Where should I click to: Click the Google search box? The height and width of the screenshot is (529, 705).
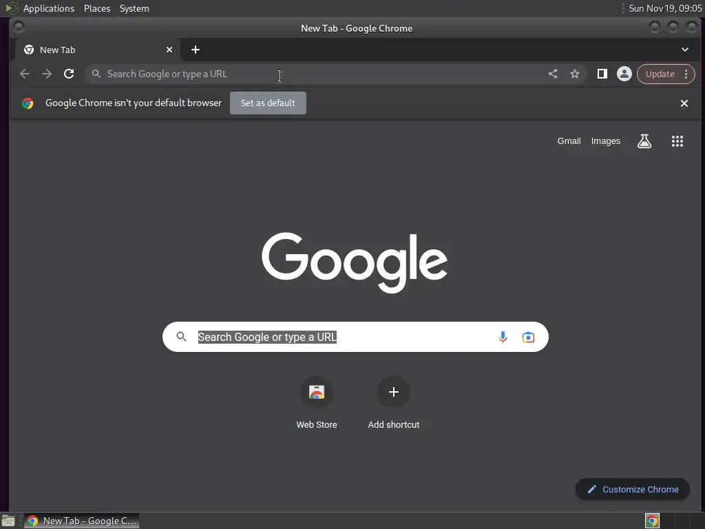(x=355, y=337)
